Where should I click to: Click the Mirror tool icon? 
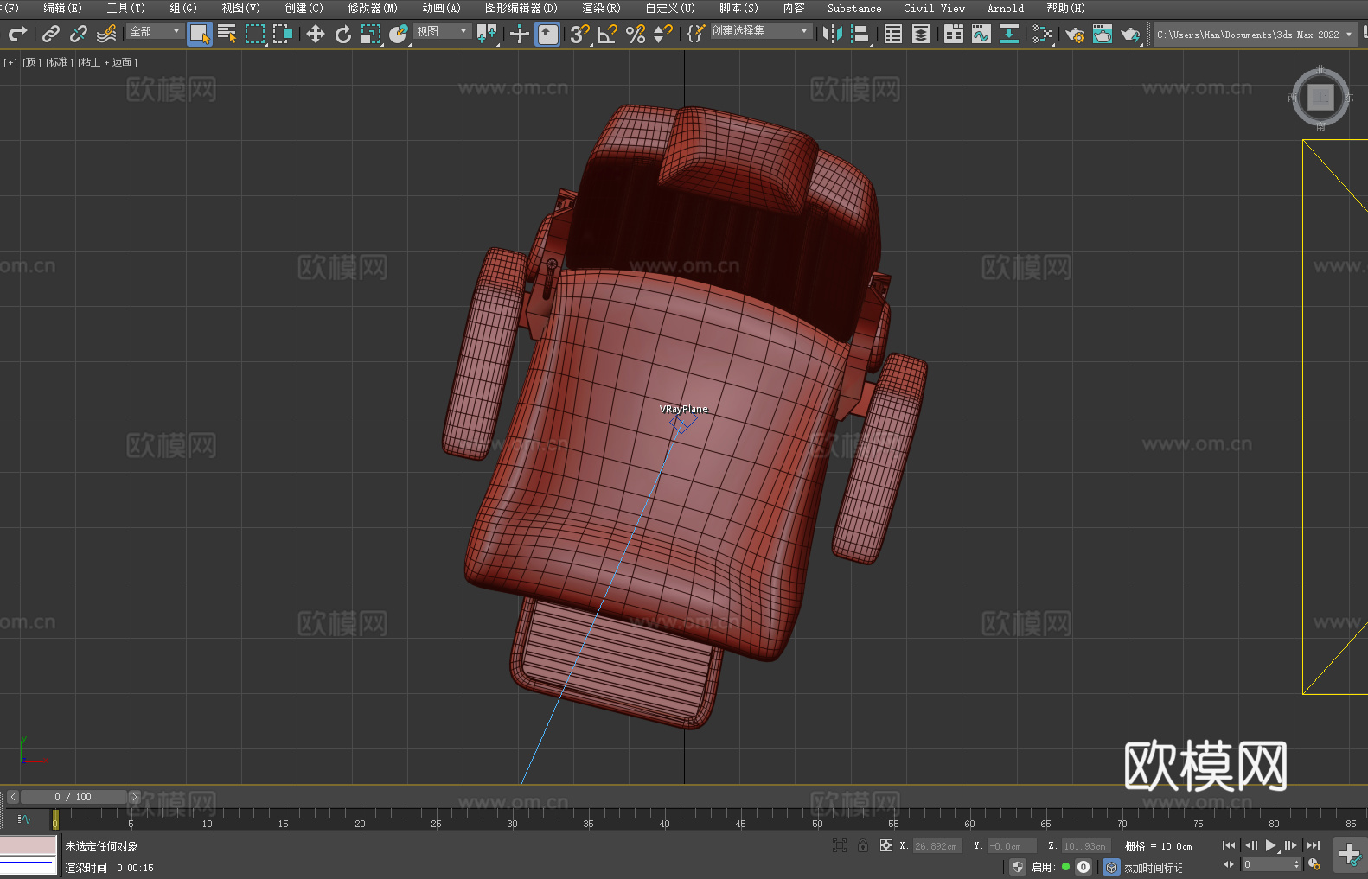[833, 34]
